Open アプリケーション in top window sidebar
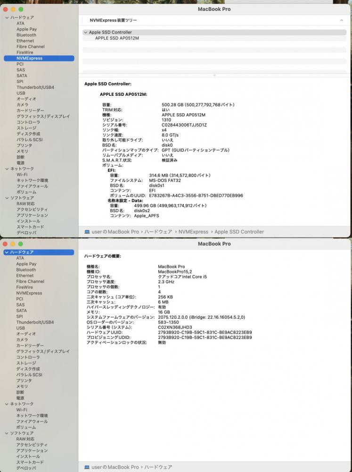This screenshot has width=352, height=472. click(32, 216)
